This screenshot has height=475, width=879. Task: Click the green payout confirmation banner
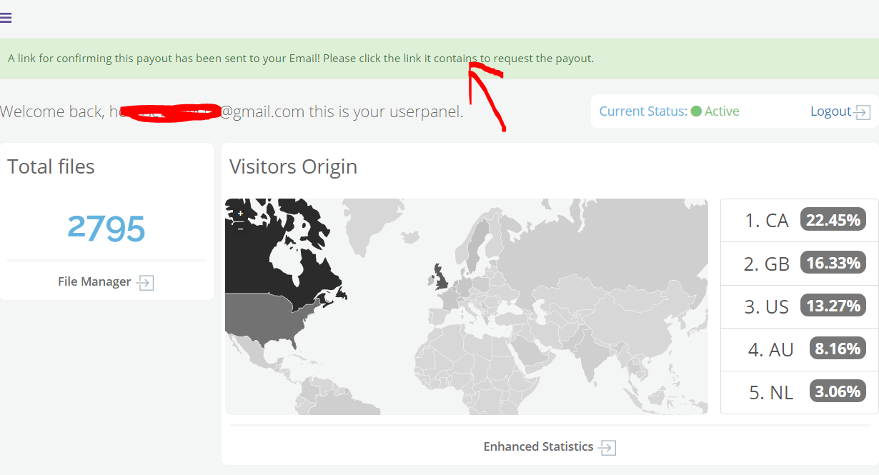(x=300, y=59)
